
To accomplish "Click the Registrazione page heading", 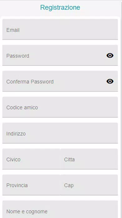I will pyautogui.click(x=60, y=8).
